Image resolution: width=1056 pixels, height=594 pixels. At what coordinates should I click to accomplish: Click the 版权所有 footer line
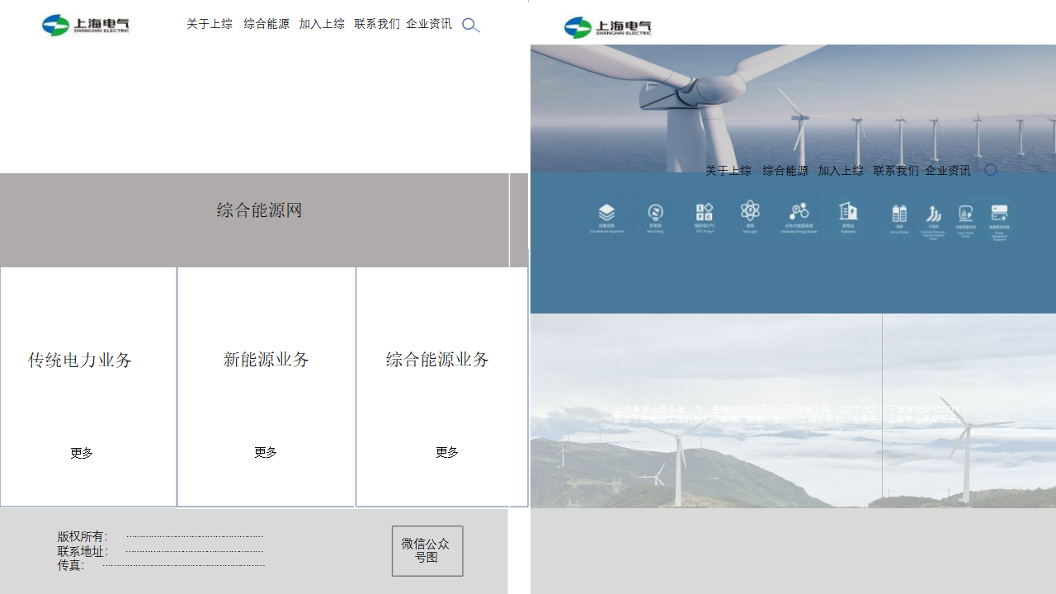tap(160, 537)
